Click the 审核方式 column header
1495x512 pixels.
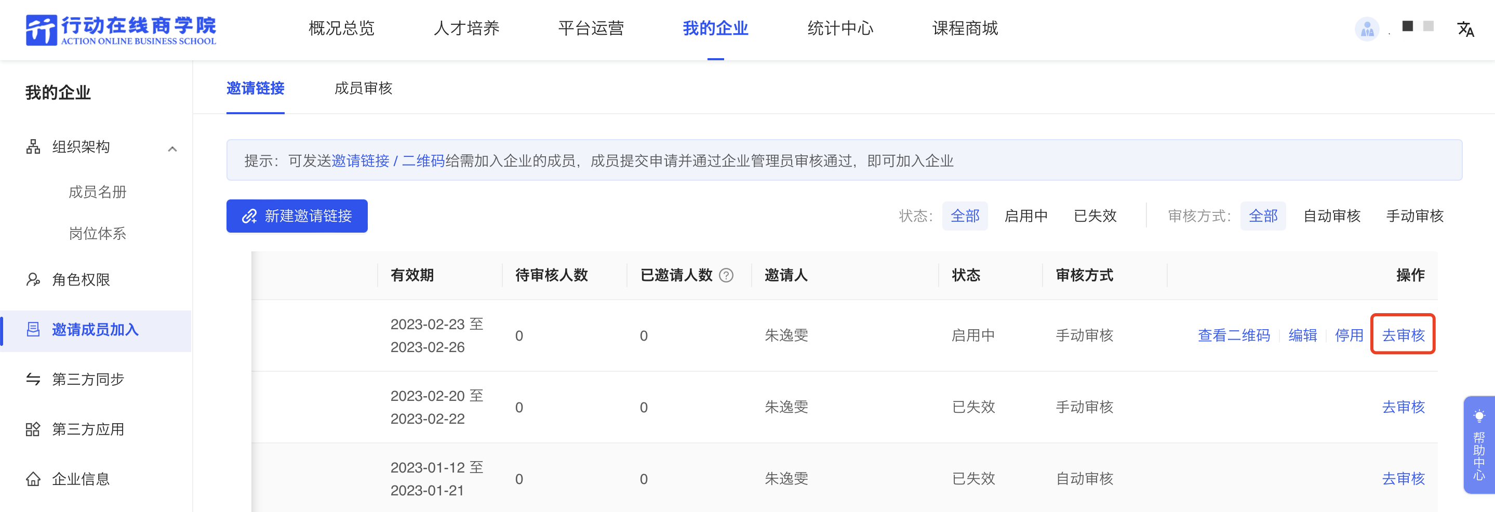tap(1084, 275)
